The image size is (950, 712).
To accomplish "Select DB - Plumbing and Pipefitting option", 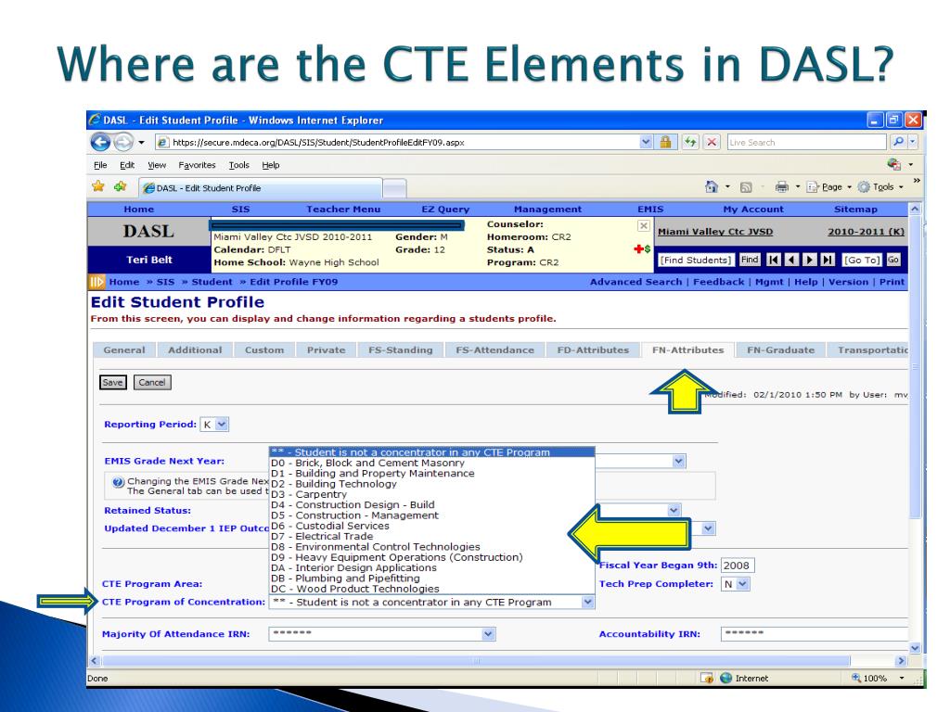I will point(431,578).
